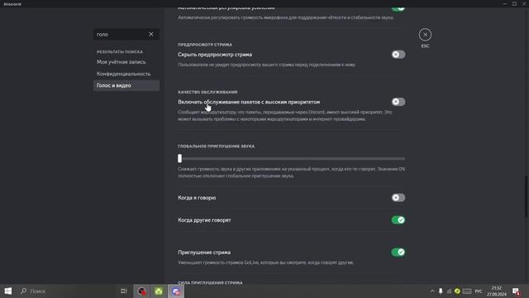Screen dimensions: 529x298
Task: Disable Приглушение стрима switch
Action: pyautogui.click(x=398, y=252)
